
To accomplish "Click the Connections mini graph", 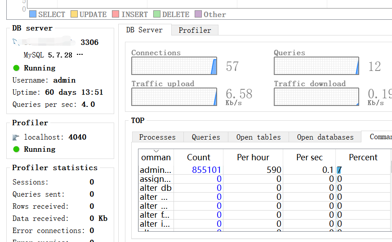I will coord(174,66).
